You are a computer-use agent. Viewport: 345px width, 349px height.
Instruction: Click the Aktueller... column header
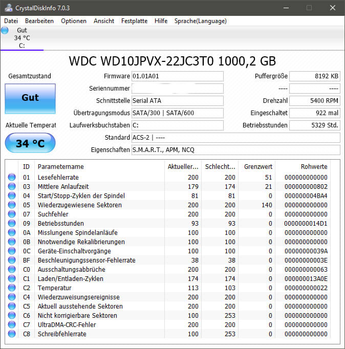tap(183, 167)
